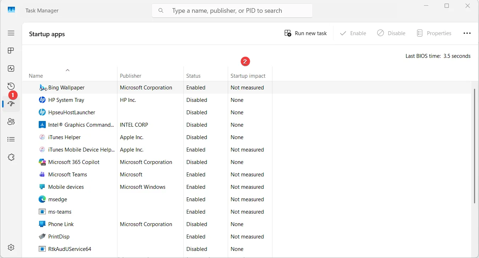Select the iTunes Helper name
The height and width of the screenshot is (258, 479).
point(64,137)
